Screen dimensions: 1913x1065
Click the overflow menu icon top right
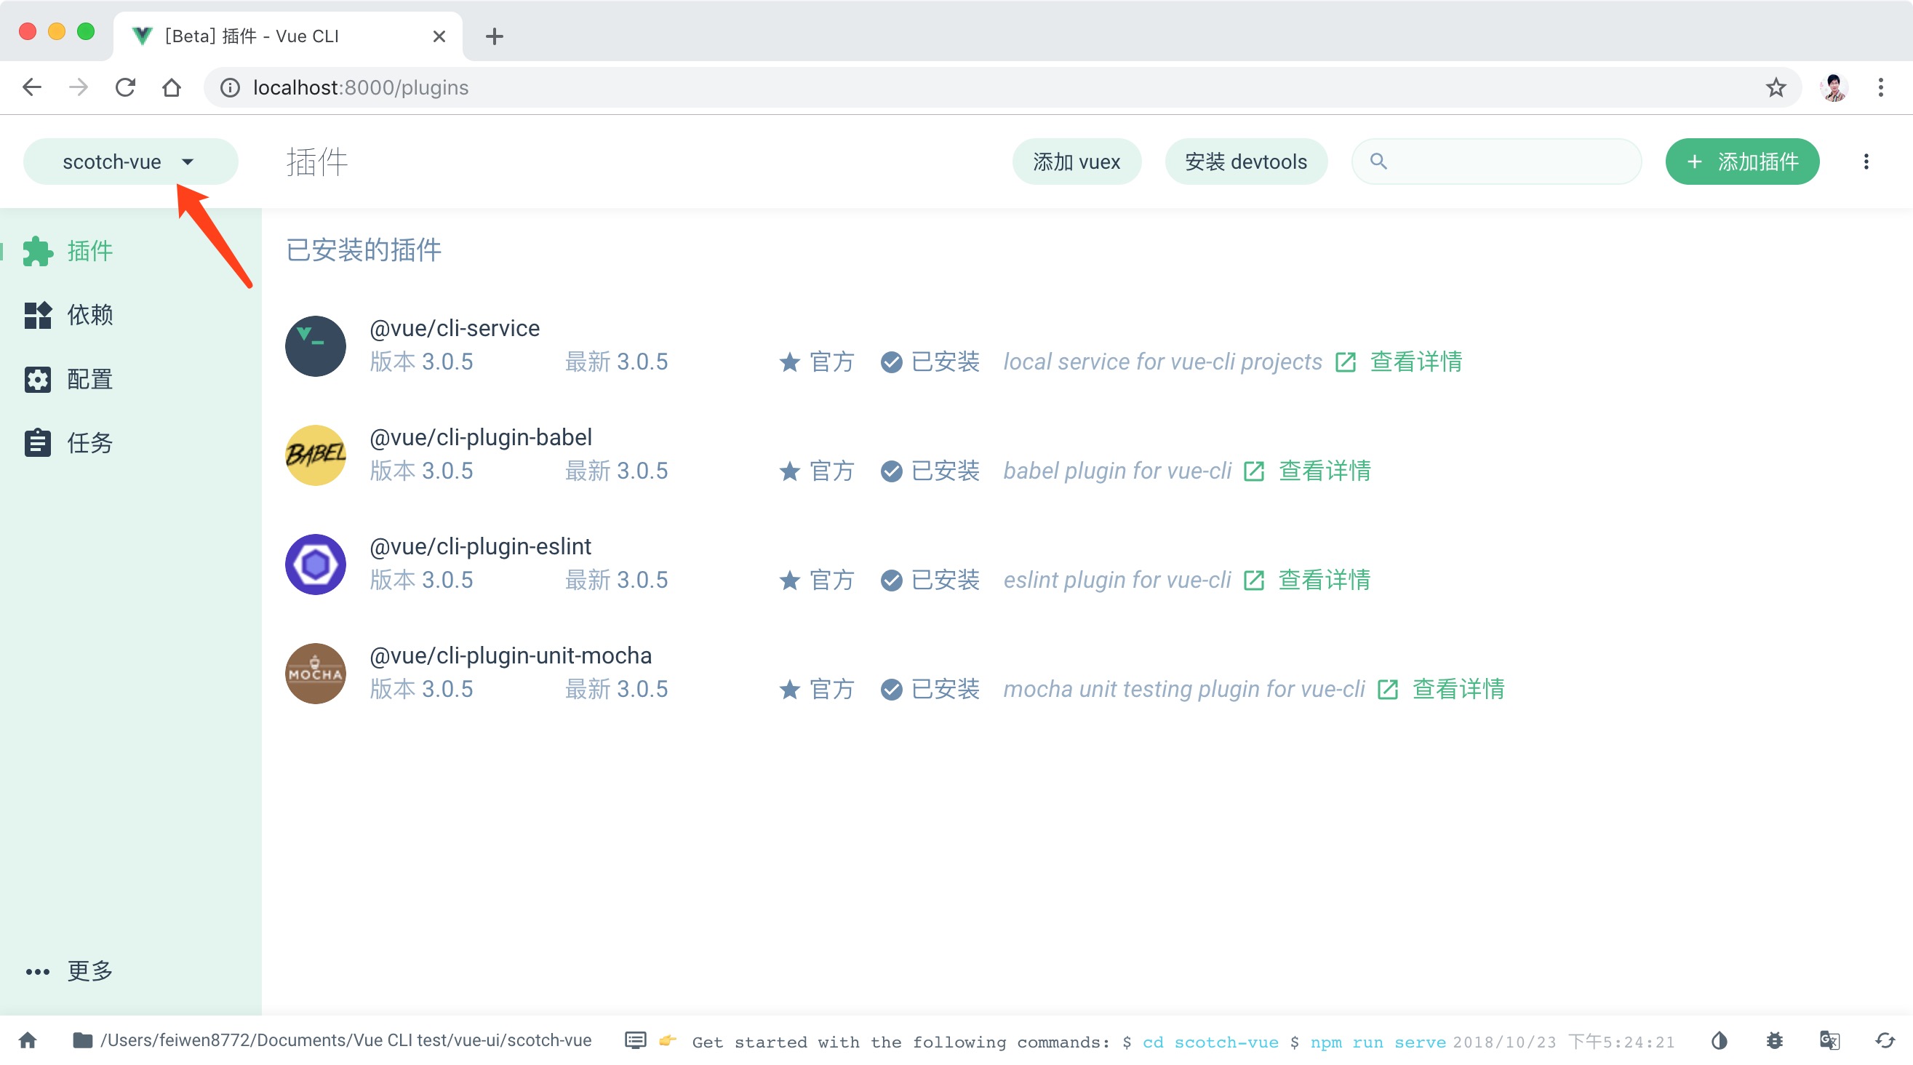pyautogui.click(x=1866, y=161)
